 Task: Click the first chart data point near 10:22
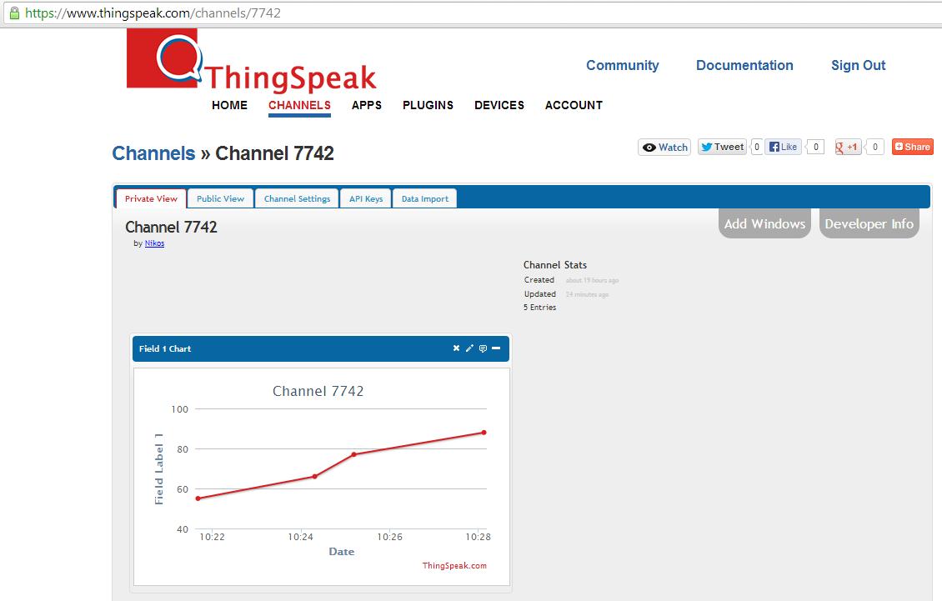(198, 498)
